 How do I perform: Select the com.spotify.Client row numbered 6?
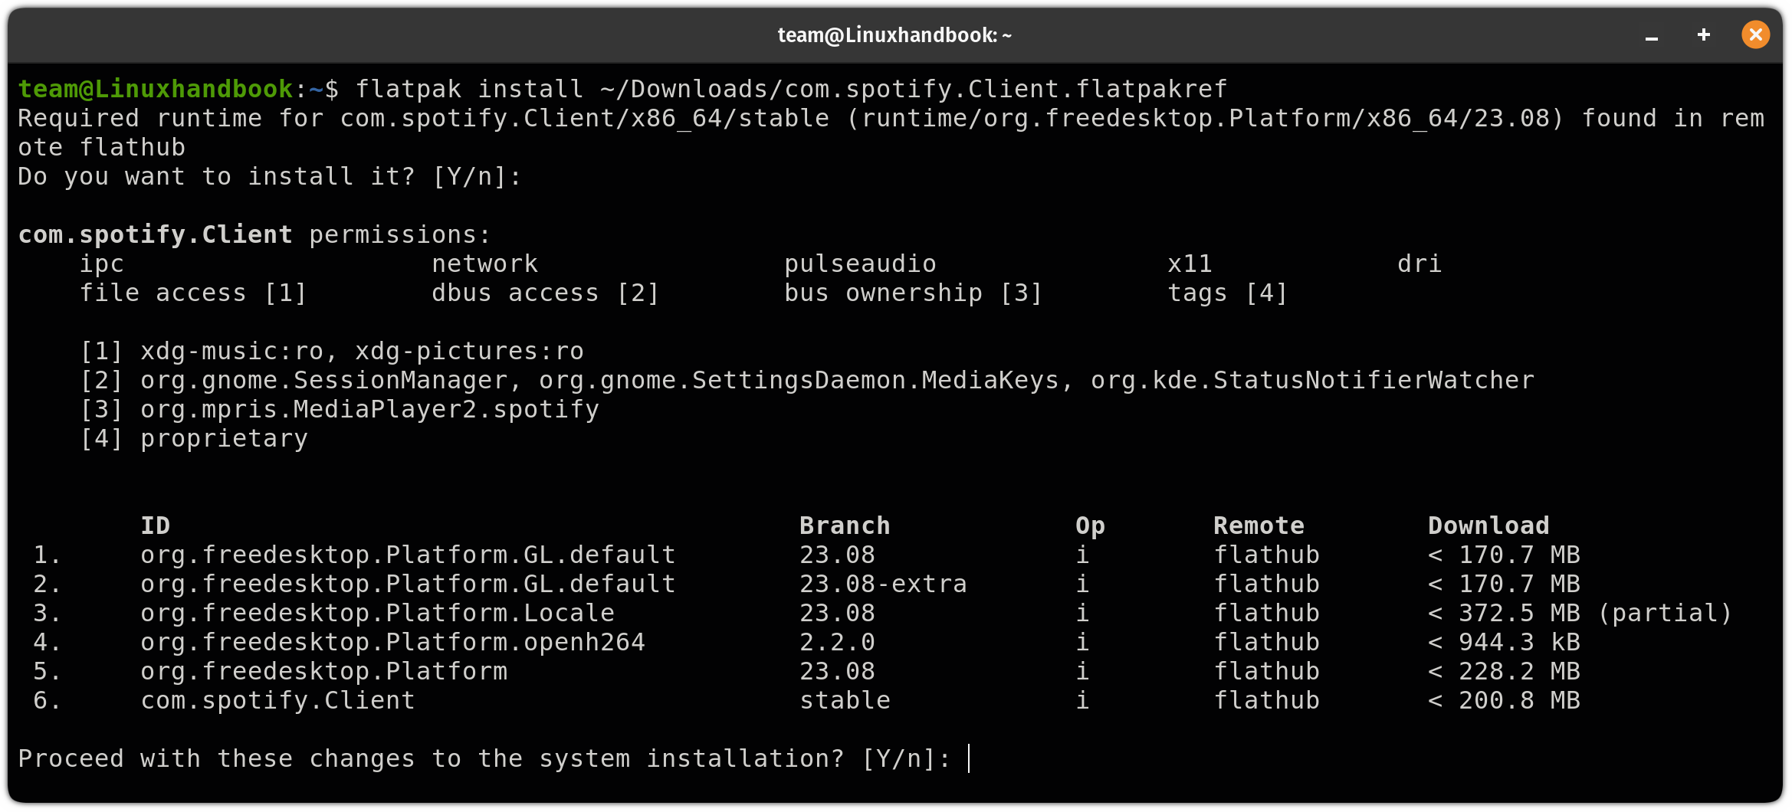[x=277, y=699]
